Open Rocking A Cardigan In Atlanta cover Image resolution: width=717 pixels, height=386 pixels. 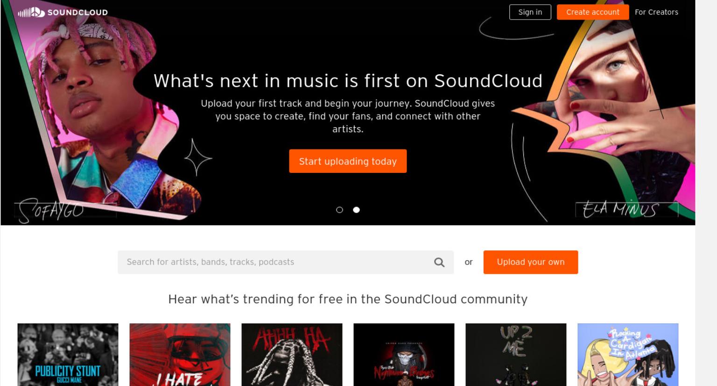pyautogui.click(x=628, y=355)
